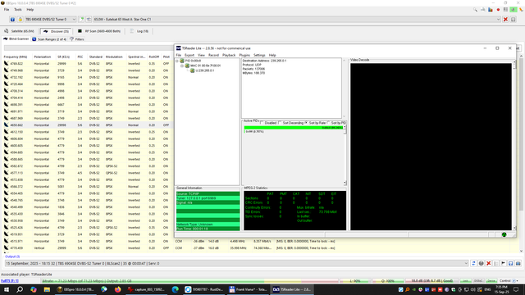Switch to Filters sub-tab

point(77,39)
